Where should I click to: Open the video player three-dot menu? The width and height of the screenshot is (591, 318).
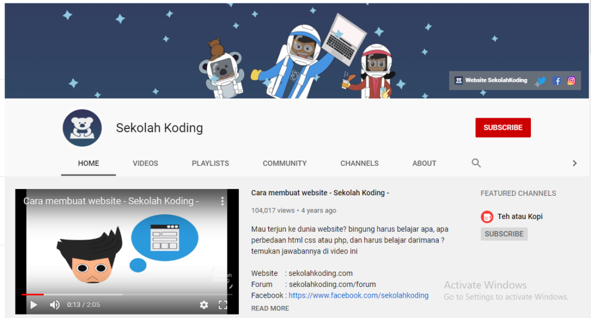(x=222, y=201)
